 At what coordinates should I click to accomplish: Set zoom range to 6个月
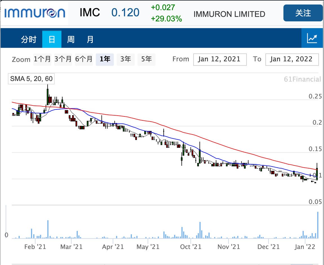tap(84, 59)
